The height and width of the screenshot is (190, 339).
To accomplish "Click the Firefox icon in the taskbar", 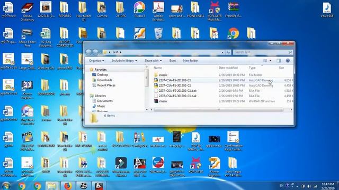I will click(68, 186).
